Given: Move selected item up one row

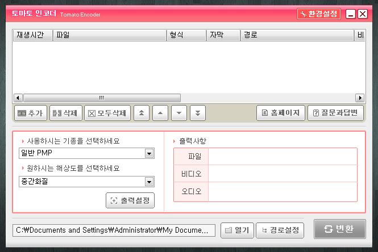Looking at the screenshot, I should 160,113.
